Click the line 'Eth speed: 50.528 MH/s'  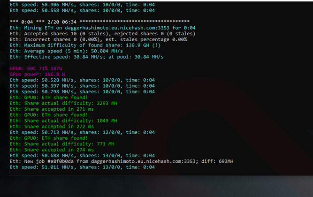click(x=82, y=80)
